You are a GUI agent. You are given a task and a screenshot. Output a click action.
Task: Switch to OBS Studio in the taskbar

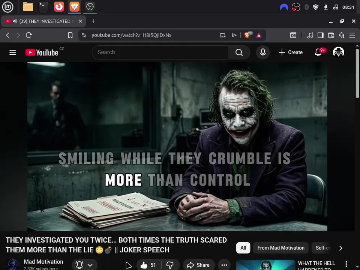pyautogui.click(x=90, y=7)
